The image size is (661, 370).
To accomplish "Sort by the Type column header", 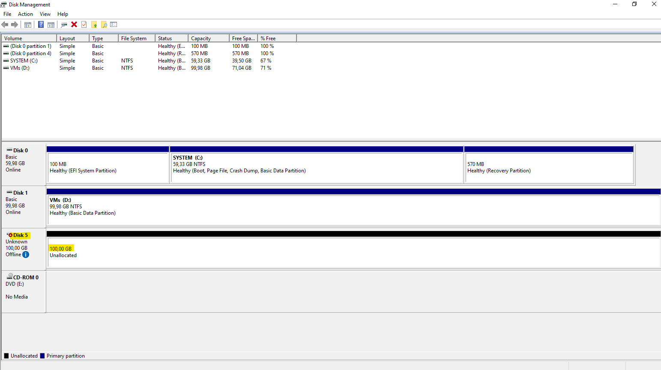I will coord(104,38).
